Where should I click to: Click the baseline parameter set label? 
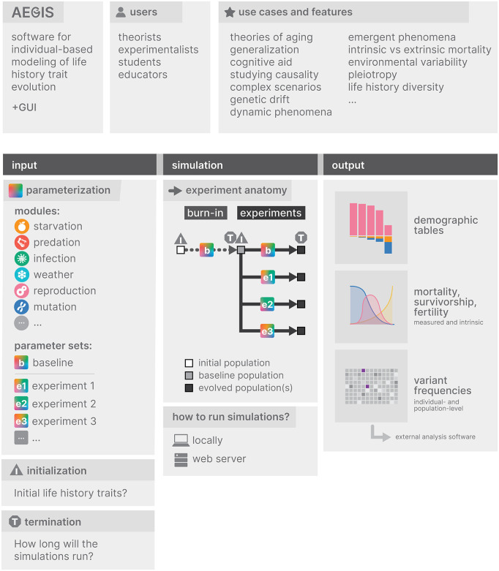coord(53,363)
